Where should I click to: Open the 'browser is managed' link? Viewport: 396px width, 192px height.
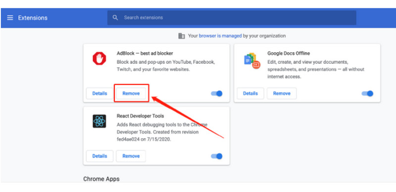(x=220, y=36)
